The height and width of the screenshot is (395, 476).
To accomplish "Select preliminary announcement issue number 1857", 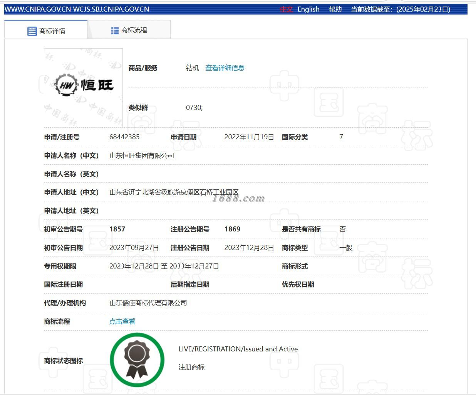I will click(x=117, y=229).
